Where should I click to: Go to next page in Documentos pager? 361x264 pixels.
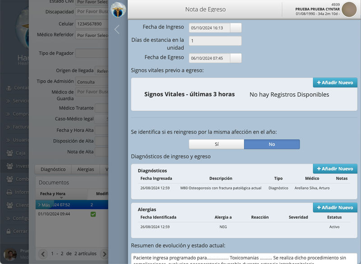pos(104,254)
